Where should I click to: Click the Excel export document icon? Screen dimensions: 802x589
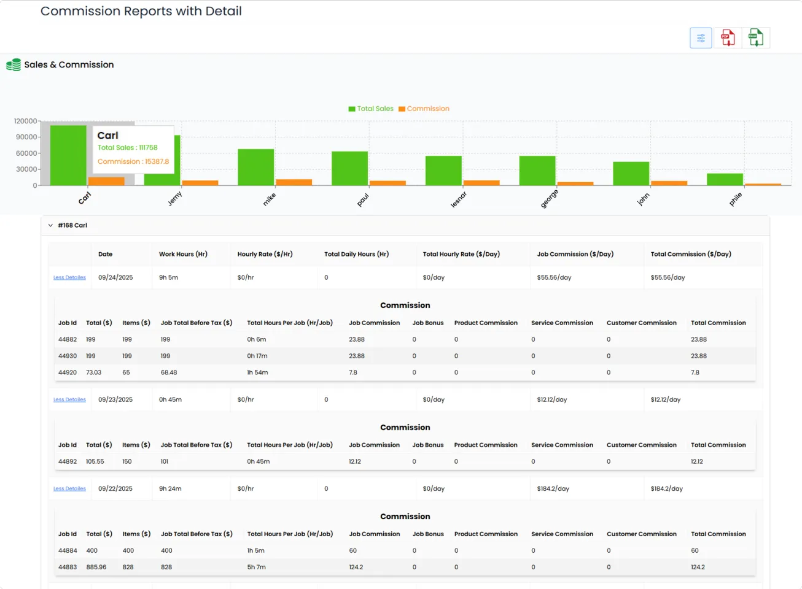[755, 37]
